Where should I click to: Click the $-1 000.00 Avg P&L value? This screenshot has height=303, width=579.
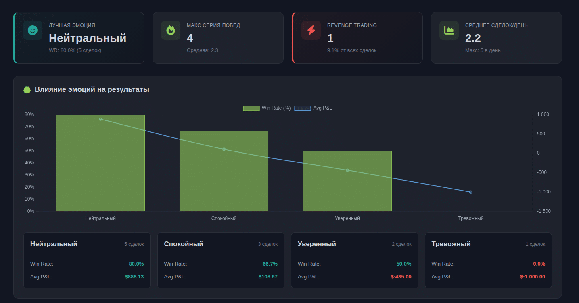[x=533, y=277]
